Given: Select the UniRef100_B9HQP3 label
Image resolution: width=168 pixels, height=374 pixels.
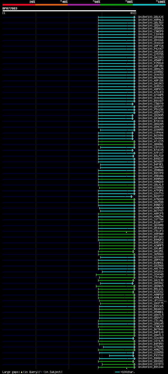Looking at the screenshot, I should pyautogui.click(x=151, y=240).
